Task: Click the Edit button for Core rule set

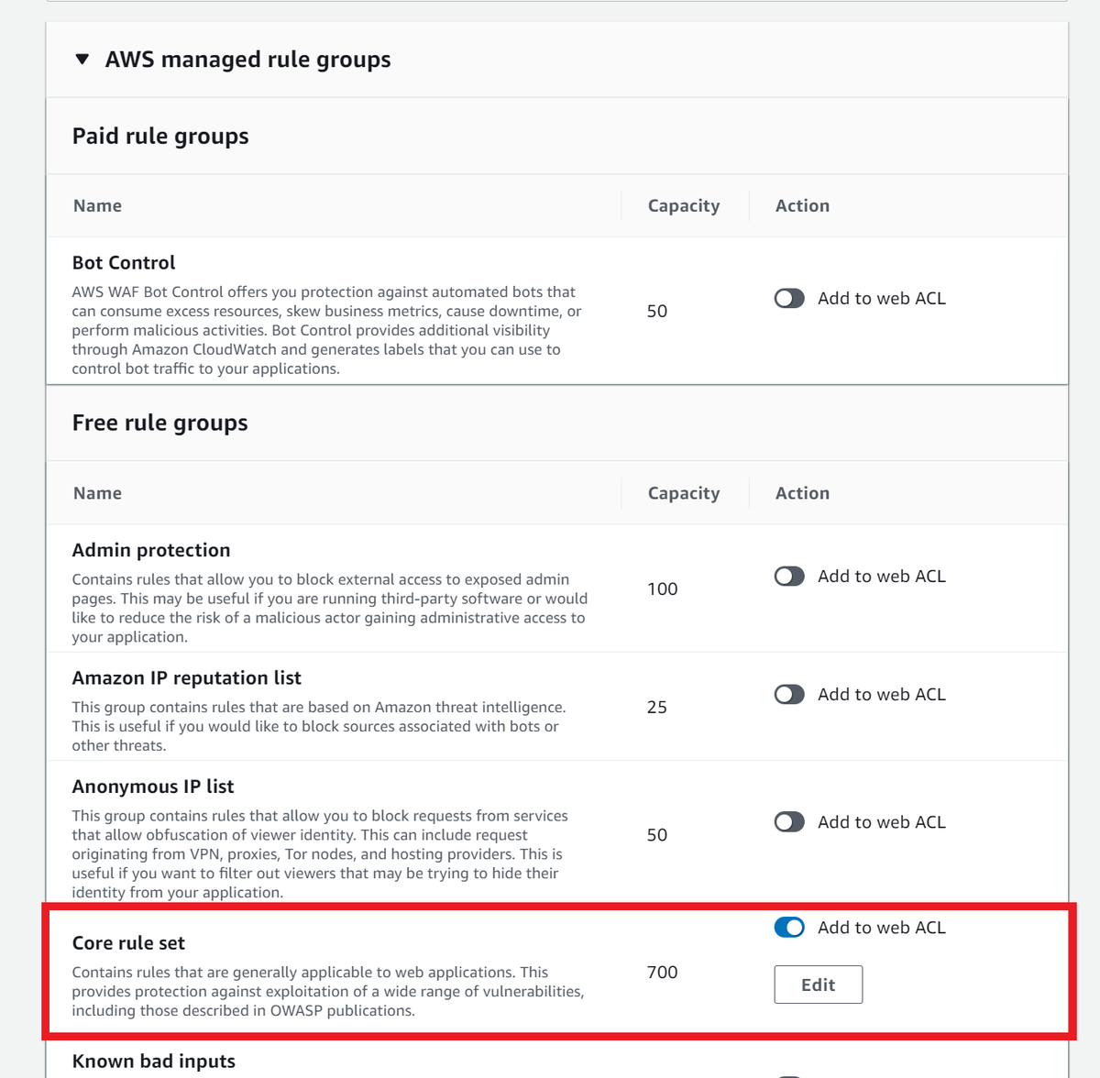Action: [818, 984]
